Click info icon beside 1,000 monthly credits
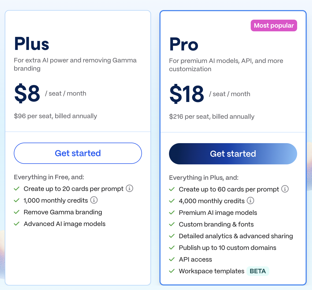This screenshot has height=290, width=312. 94,200
